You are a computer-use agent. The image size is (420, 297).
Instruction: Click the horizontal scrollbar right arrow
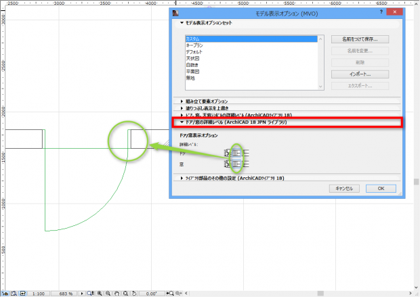410,294
